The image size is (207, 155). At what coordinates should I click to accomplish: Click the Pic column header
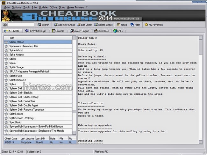point(72,138)
